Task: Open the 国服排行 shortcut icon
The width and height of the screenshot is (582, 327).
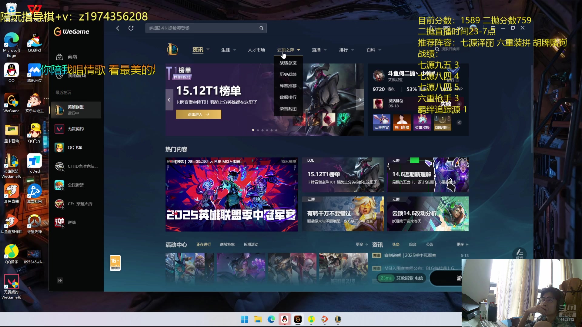Action: tap(442, 122)
